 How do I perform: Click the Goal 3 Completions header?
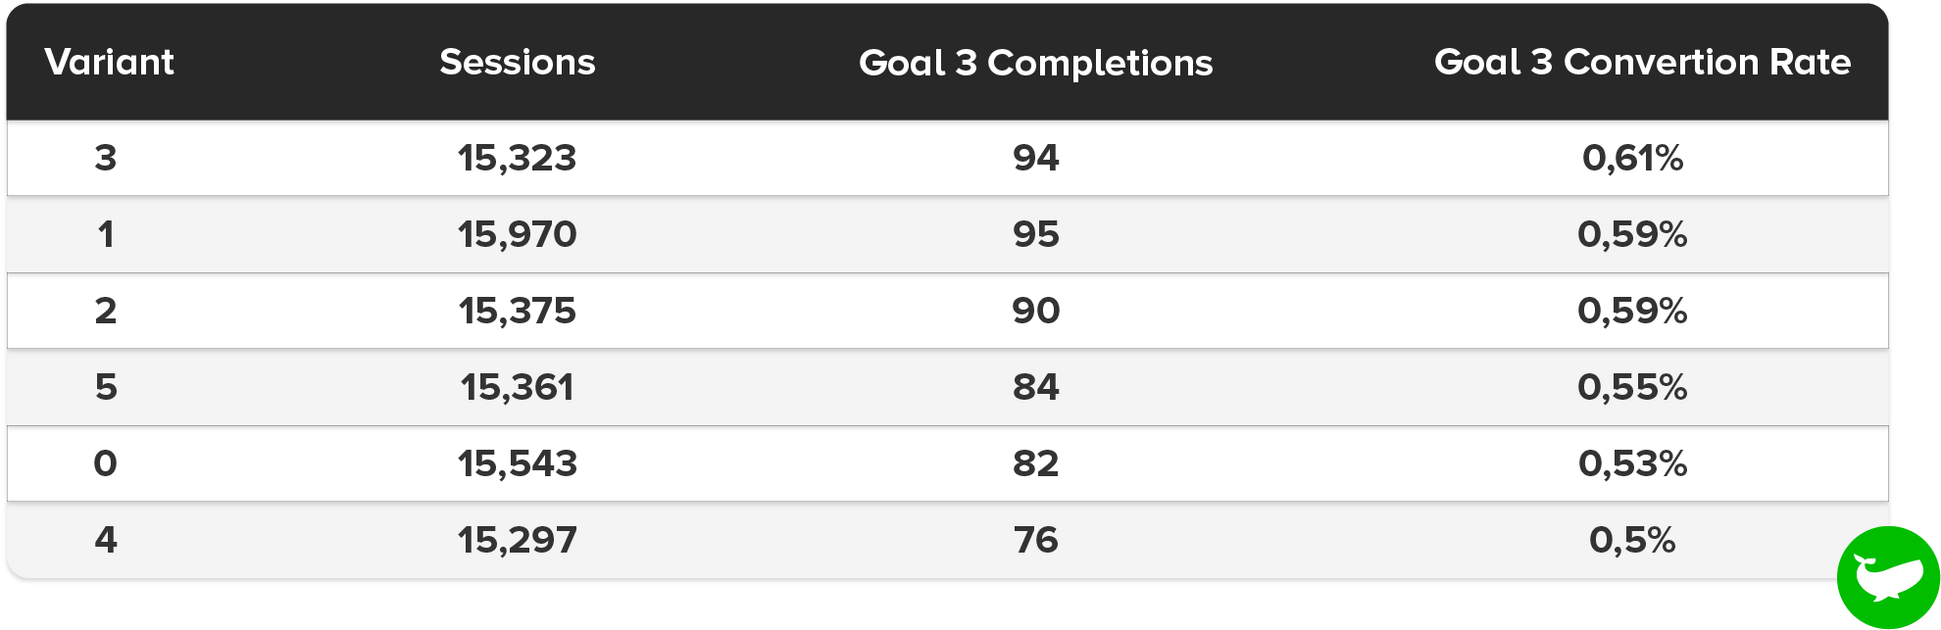tap(1035, 63)
